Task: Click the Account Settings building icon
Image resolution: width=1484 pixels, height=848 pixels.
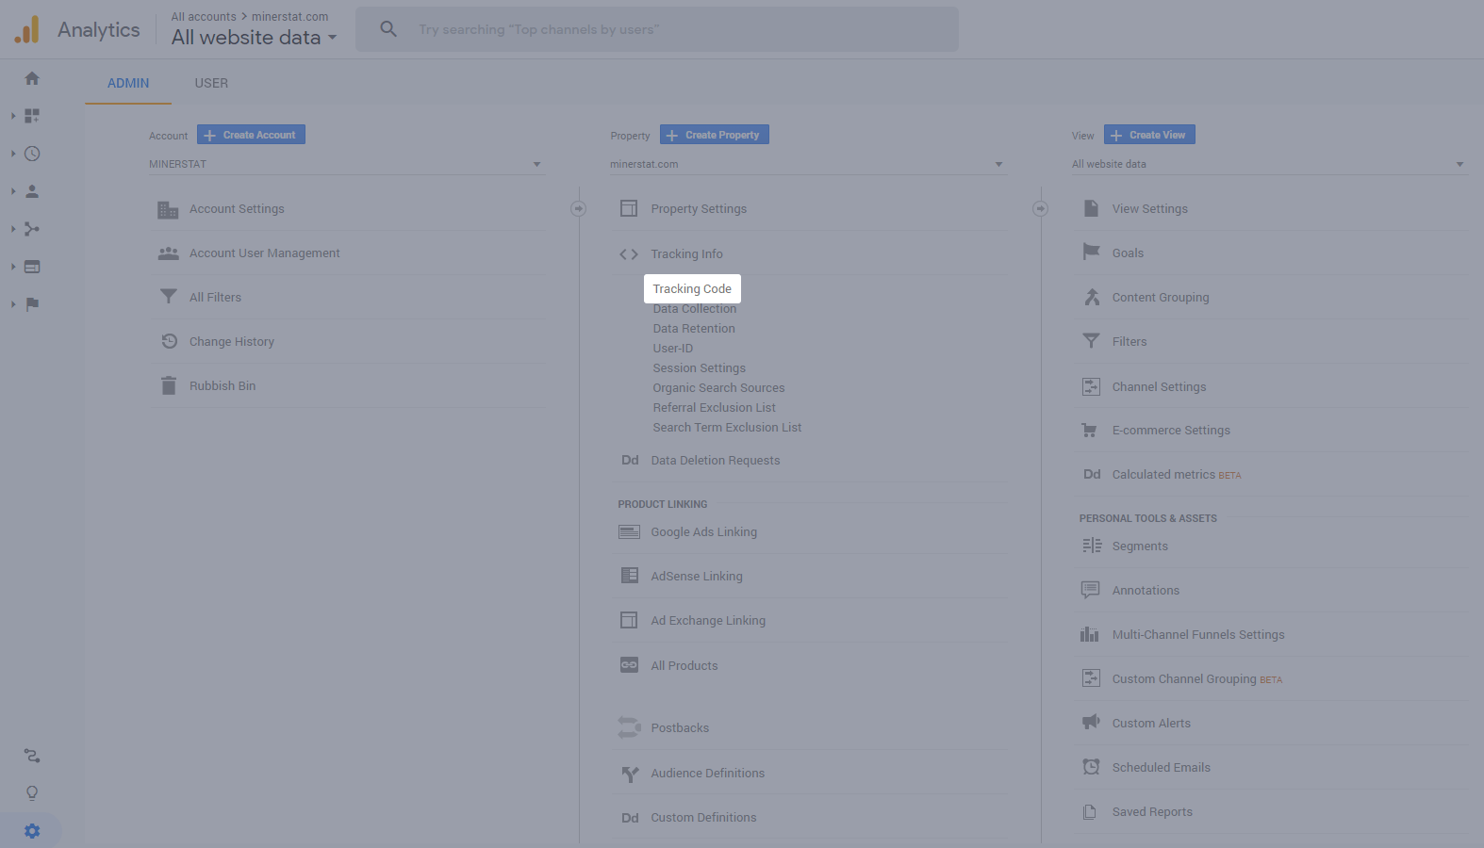Action: click(168, 209)
